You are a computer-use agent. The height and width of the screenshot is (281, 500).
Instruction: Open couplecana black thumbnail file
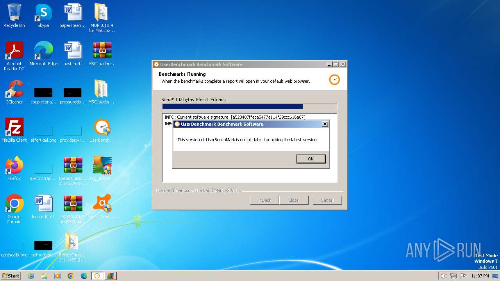43,96
